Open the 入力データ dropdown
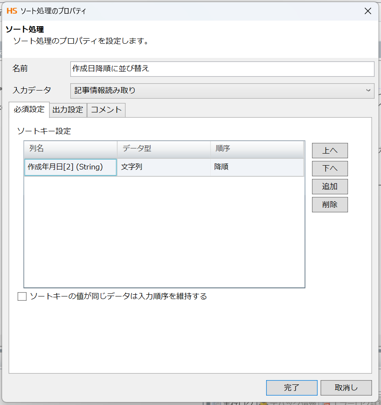 tap(368, 91)
